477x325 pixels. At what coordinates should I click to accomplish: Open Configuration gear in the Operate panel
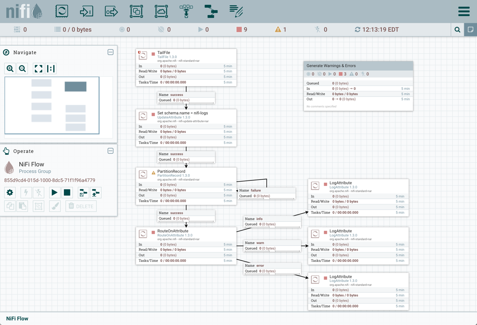pyautogui.click(x=9, y=193)
